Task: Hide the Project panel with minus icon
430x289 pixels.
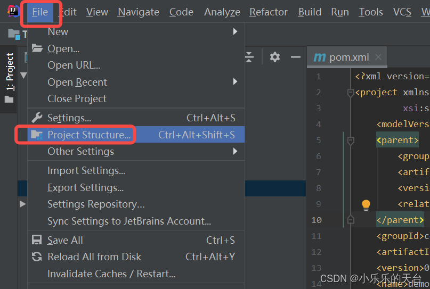Action: (x=296, y=57)
